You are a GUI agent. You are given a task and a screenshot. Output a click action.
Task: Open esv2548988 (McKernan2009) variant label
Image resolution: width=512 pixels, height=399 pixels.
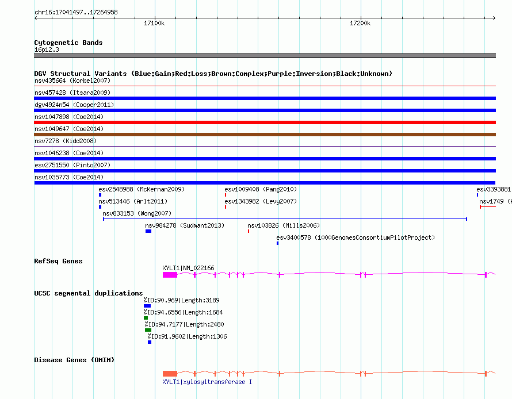[x=142, y=189]
